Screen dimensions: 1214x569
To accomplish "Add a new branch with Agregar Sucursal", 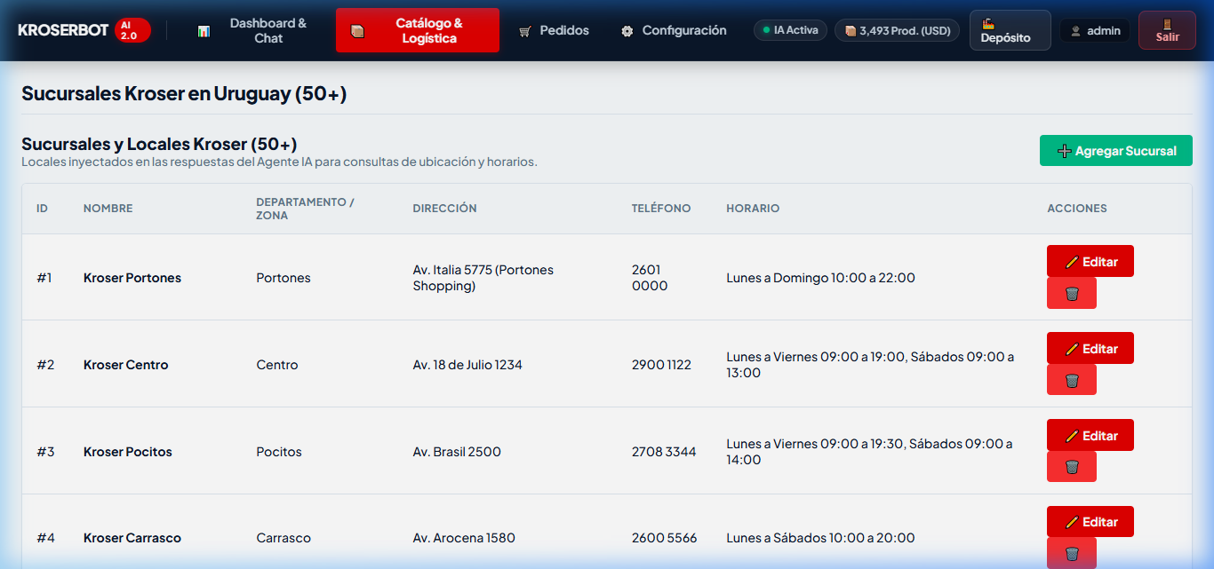I will (1116, 151).
